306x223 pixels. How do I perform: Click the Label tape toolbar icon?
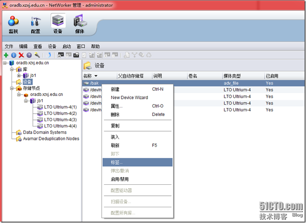(76, 55)
